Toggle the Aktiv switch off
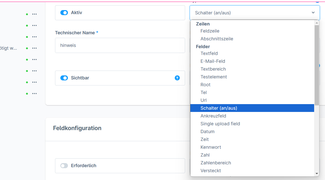 [64, 13]
